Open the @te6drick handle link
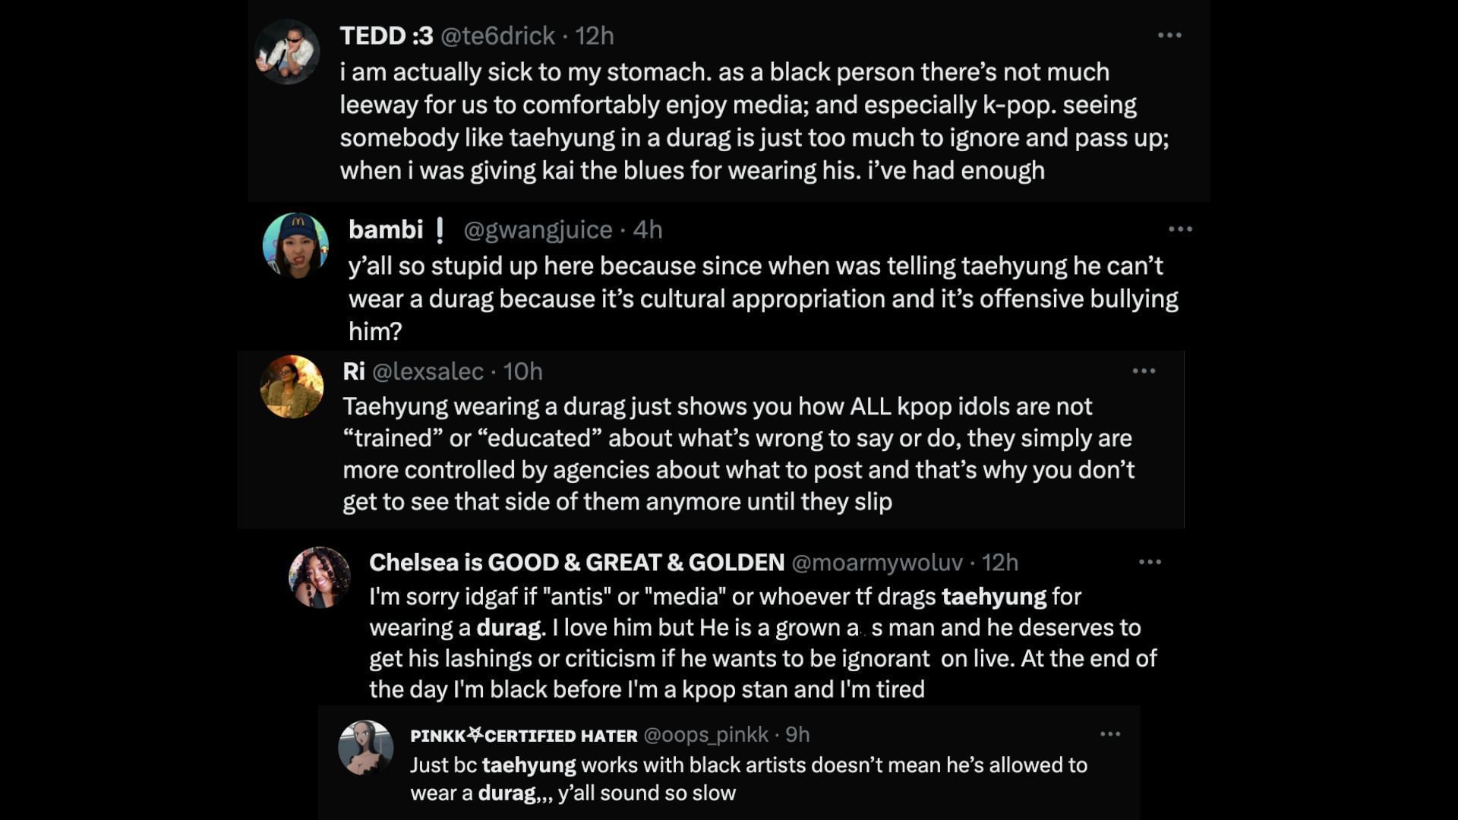This screenshot has width=1458, height=820. [497, 36]
